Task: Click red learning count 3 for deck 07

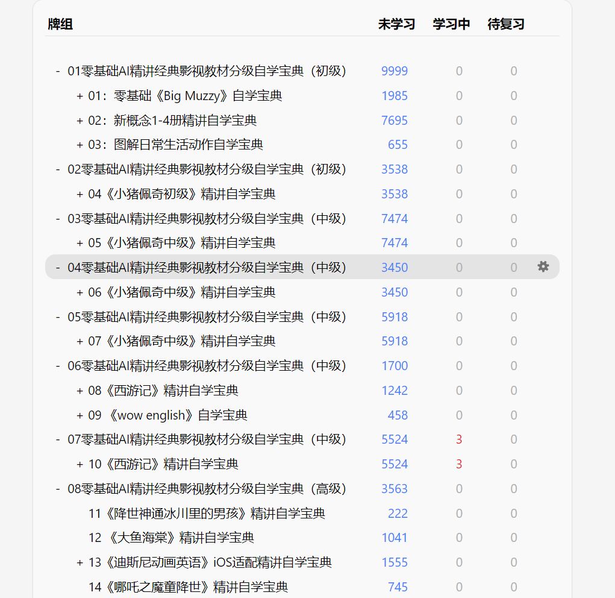Action: tap(459, 439)
